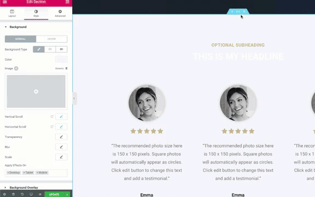Open the widgets grid panel icon
This screenshot has height=197, width=315.
[x=67, y=2]
